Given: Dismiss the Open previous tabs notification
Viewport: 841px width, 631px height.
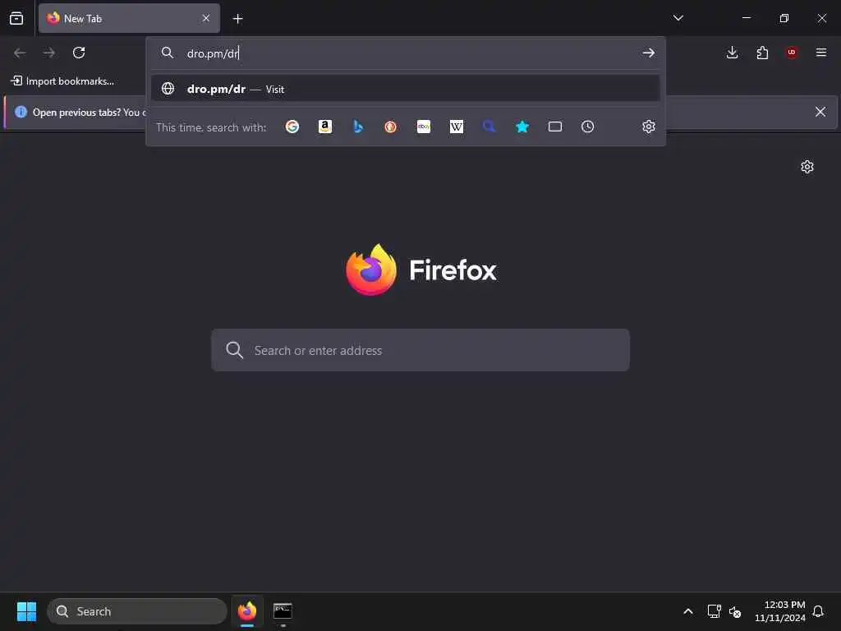Looking at the screenshot, I should point(820,112).
